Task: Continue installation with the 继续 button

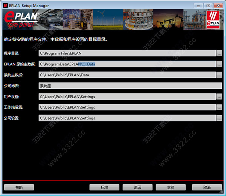Action: (171, 187)
